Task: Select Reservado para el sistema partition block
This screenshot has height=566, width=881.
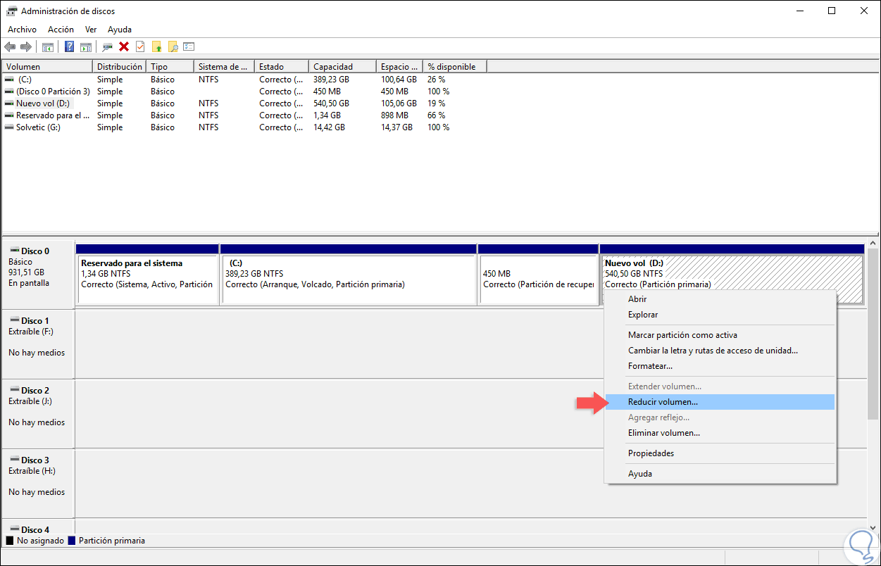Action: tap(147, 279)
